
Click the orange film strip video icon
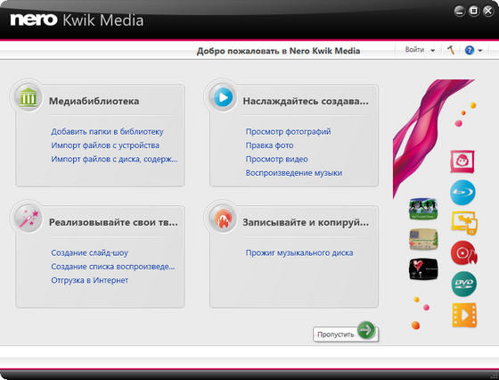464,315
